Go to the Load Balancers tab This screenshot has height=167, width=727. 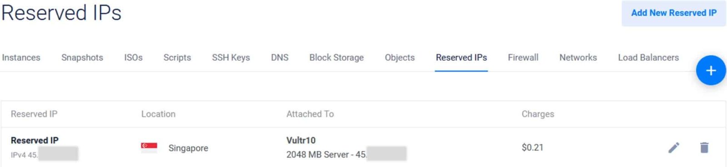648,58
